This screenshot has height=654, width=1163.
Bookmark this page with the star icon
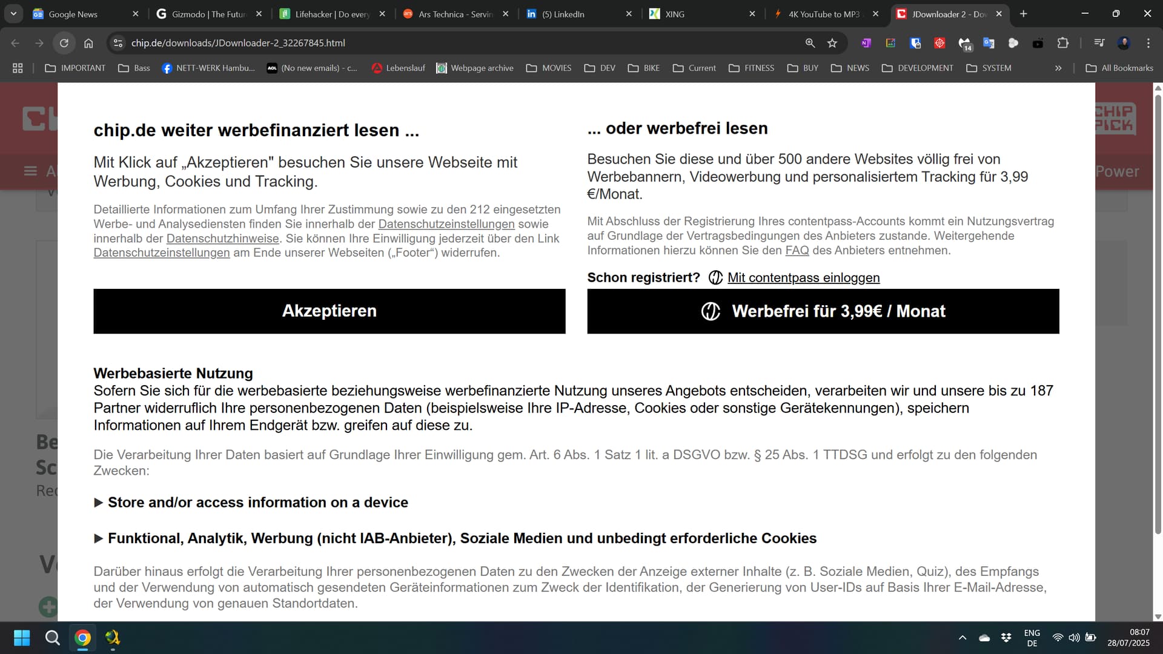point(832,43)
